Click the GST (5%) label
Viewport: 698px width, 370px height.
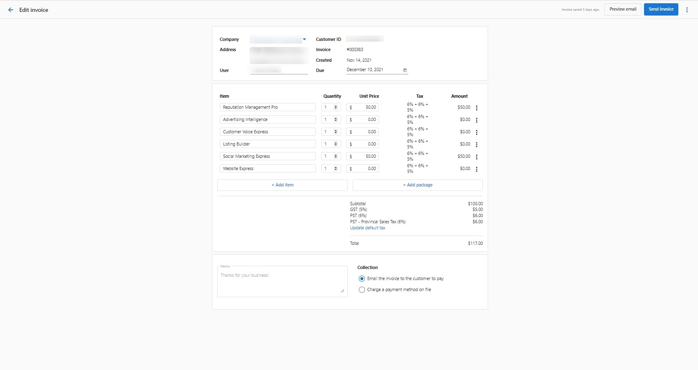(x=358, y=210)
